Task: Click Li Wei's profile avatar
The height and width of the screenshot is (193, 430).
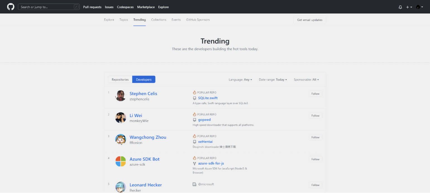Action: [121, 118]
